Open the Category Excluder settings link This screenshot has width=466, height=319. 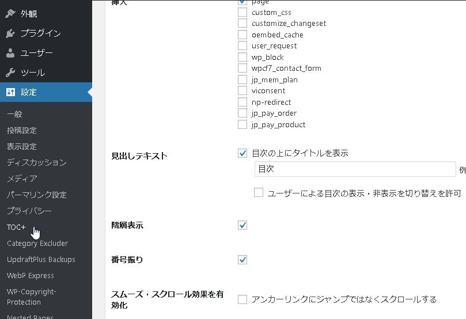[x=37, y=243]
